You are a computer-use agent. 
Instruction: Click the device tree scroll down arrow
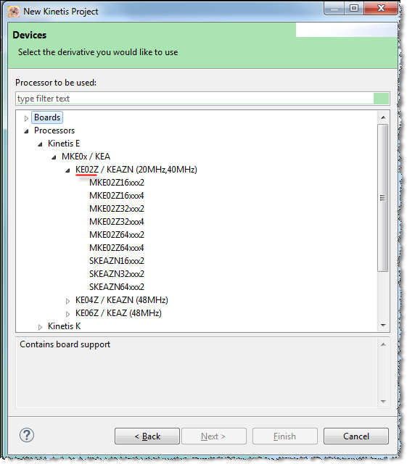[383, 326]
